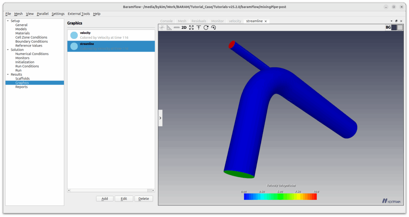Switch to the Mesh tab
This screenshot has width=409, height=217.
pos(182,21)
